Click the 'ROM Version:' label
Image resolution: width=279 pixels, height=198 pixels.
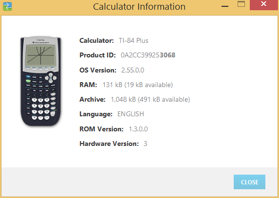pyautogui.click(x=101, y=129)
